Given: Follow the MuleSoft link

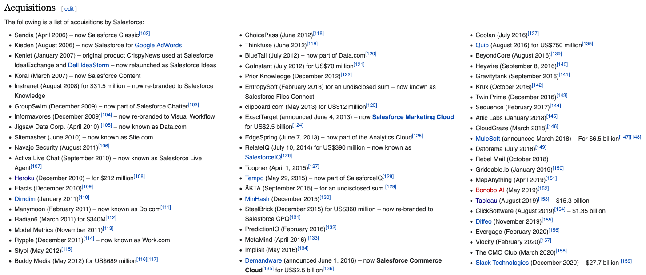Looking at the screenshot, I should (488, 139).
